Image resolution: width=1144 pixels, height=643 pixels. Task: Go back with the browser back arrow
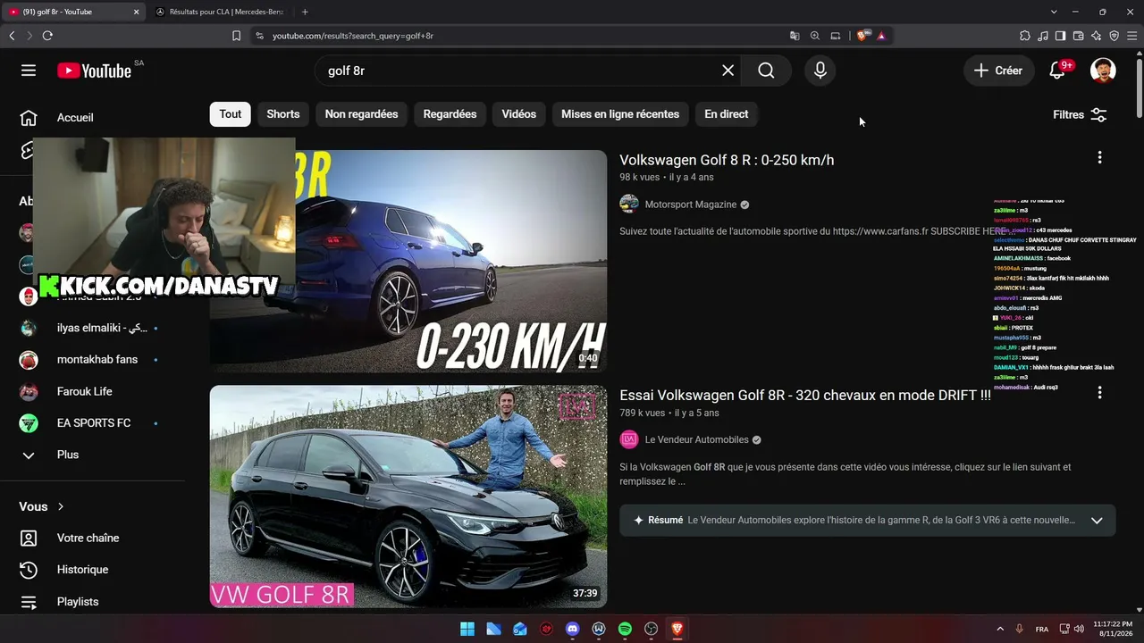pyautogui.click(x=12, y=36)
